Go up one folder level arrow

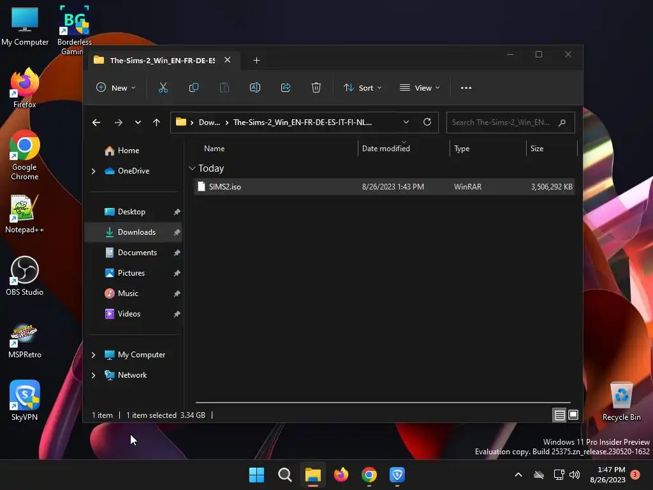(x=157, y=122)
